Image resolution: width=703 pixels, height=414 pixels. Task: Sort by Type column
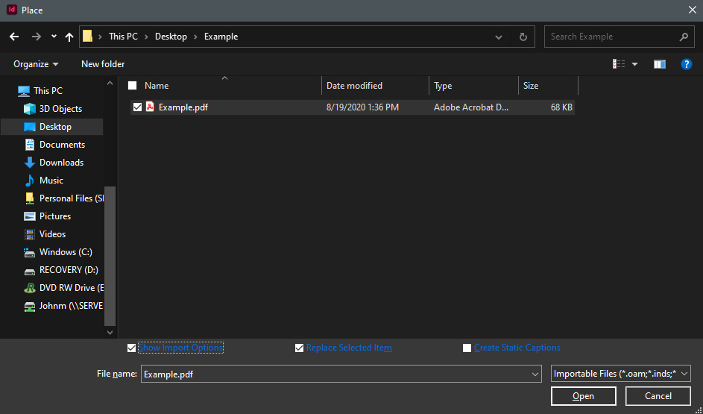point(443,86)
